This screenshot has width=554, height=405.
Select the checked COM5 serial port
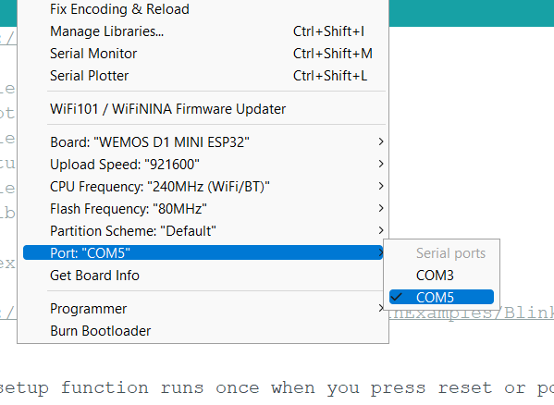(x=442, y=298)
